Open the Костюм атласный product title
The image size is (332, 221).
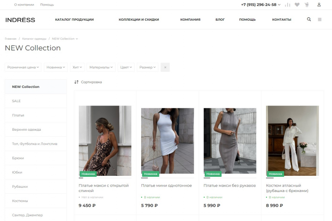coord(287,188)
